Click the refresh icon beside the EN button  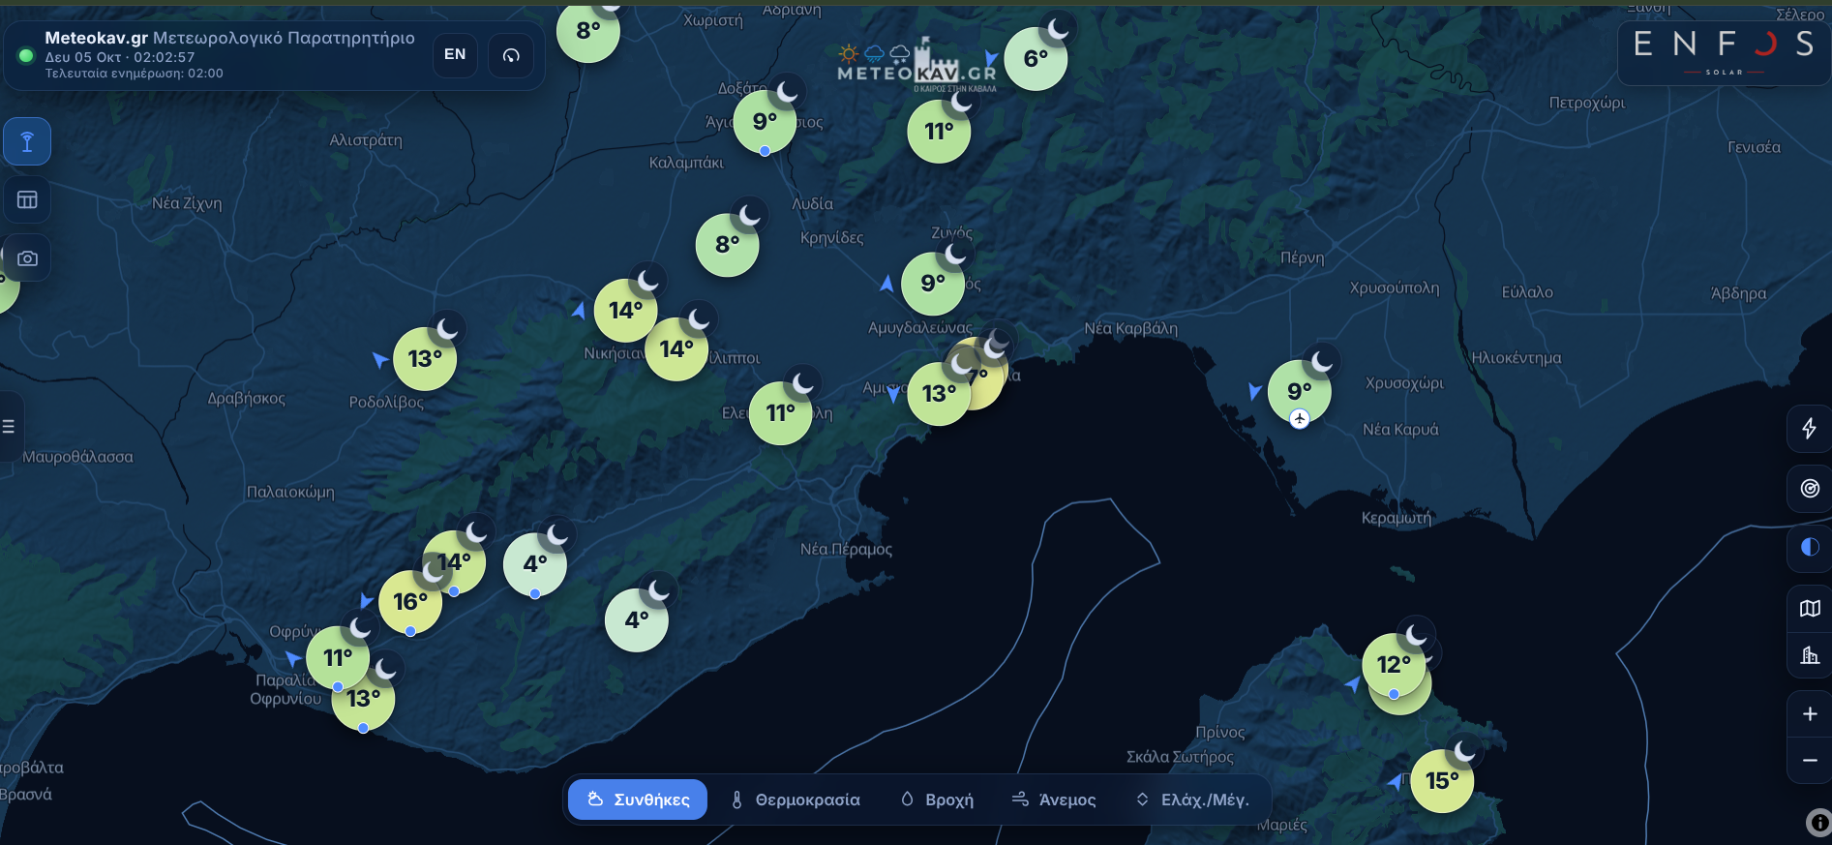point(511,55)
